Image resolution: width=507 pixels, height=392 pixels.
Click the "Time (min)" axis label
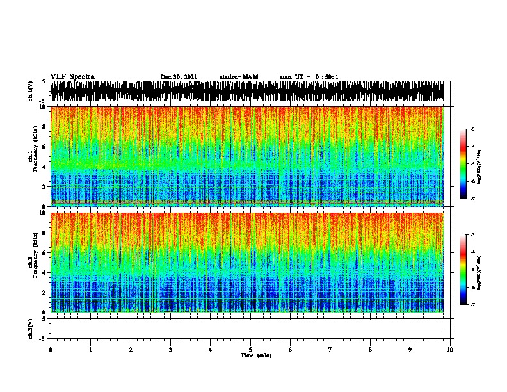[x=256, y=355]
